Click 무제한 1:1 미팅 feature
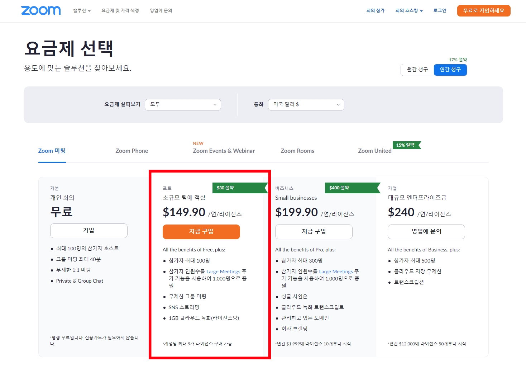 (x=73, y=270)
